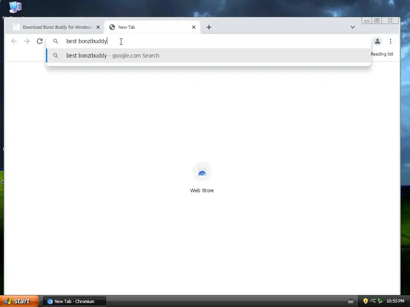Click the safely remove hardware tray icon
Screen dimensions: 410x307
coord(380,301)
